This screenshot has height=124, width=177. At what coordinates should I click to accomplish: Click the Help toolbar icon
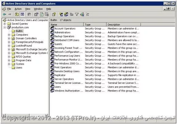coord(54,14)
